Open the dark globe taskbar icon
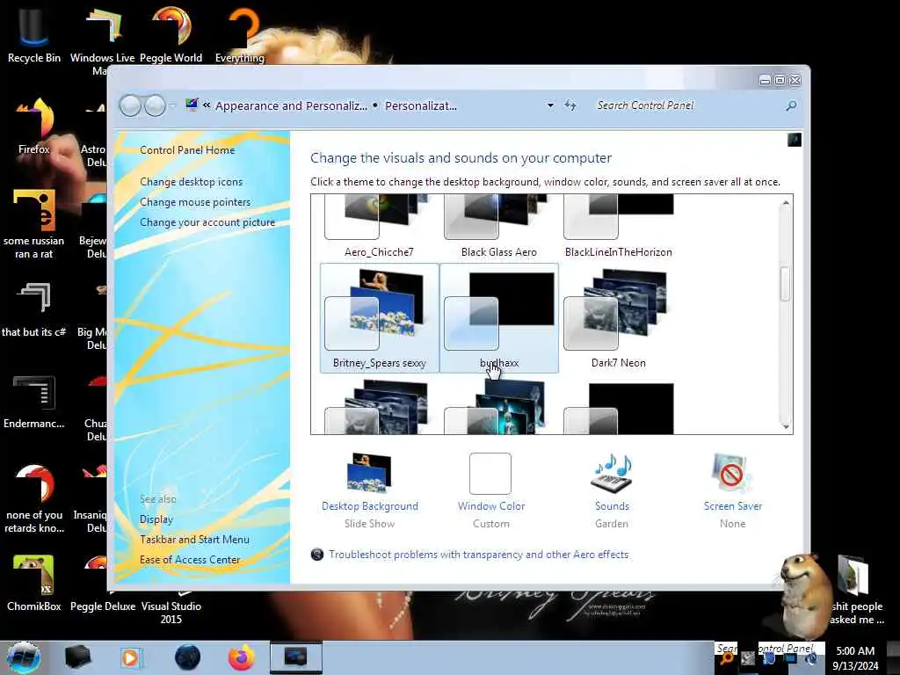 click(x=187, y=657)
